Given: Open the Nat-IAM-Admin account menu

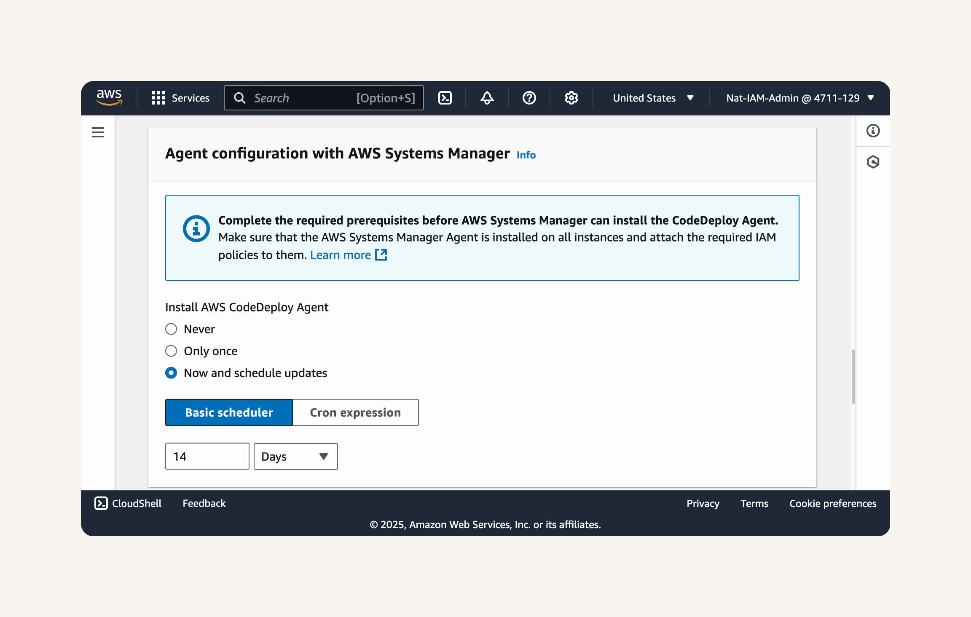Looking at the screenshot, I should (x=800, y=98).
